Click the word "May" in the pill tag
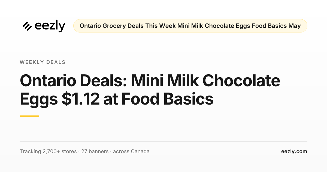The width and height of the screenshot is (327, 172). pyautogui.click(x=295, y=26)
